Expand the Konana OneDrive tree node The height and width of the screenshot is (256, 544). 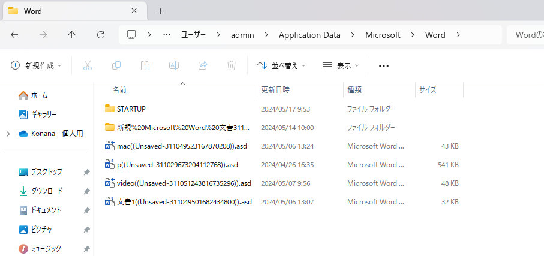pos(8,134)
